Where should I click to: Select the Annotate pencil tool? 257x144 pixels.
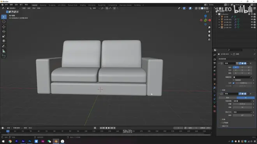(4, 46)
